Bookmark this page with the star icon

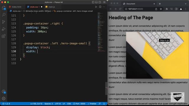[x=161, y=9]
